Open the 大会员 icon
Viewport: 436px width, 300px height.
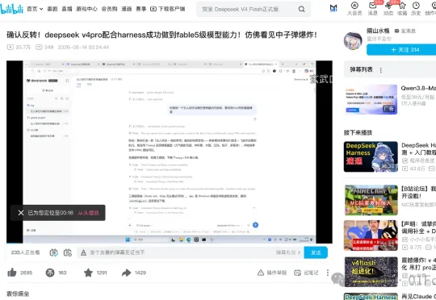pyautogui.click(x=354, y=9)
